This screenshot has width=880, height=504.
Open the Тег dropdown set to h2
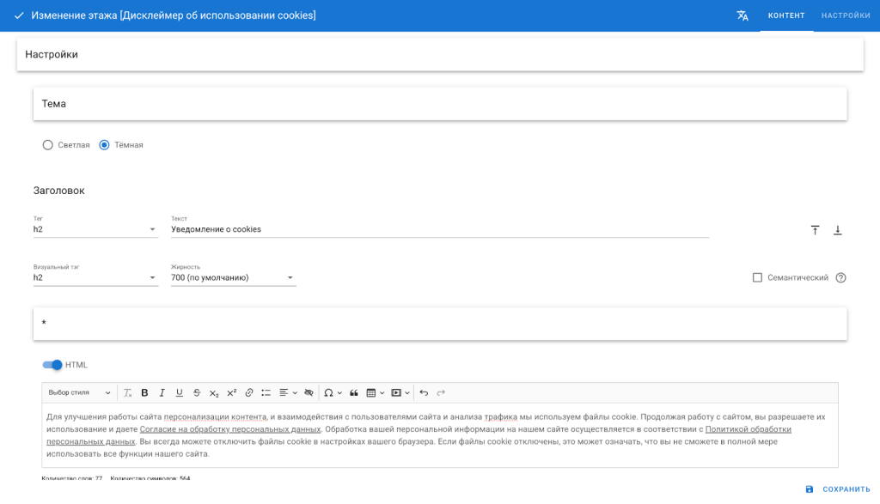click(95, 229)
